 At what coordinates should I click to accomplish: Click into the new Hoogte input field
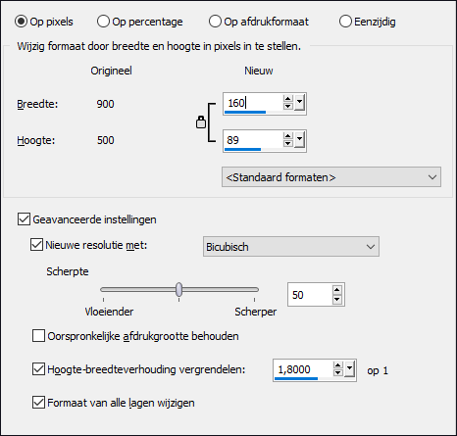tap(253, 140)
